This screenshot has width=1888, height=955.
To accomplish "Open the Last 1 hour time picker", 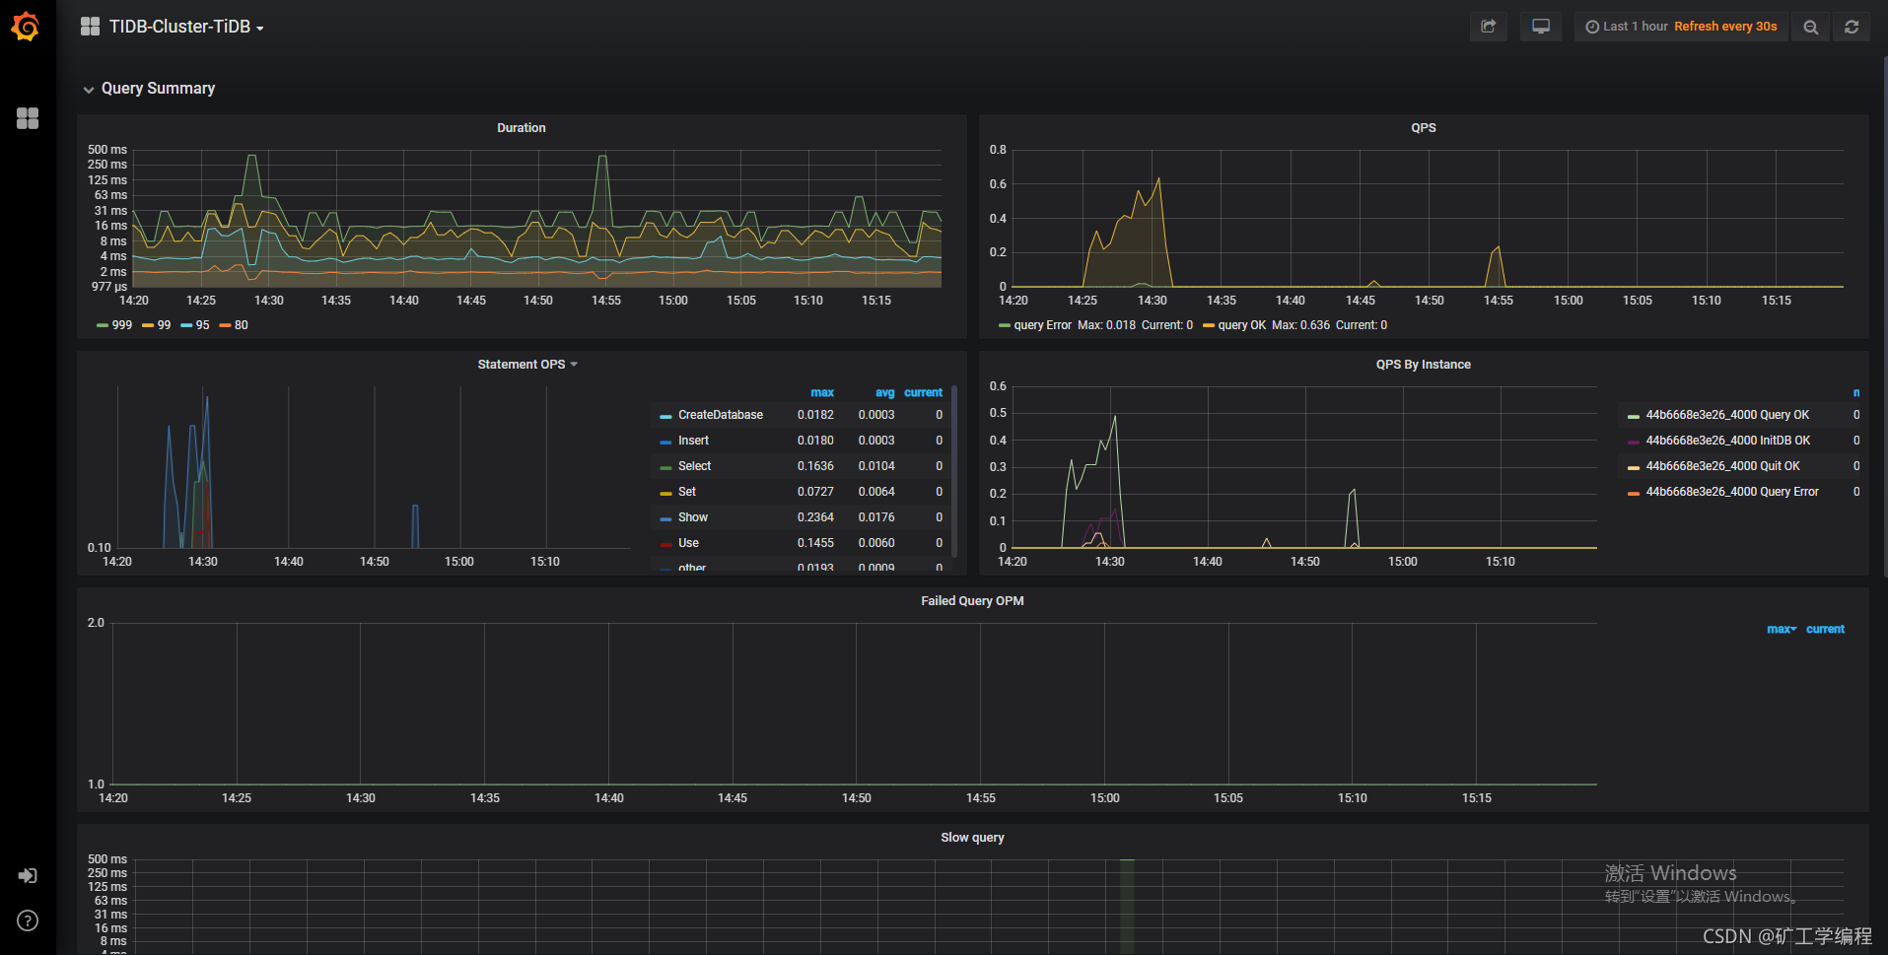I will (x=1627, y=27).
